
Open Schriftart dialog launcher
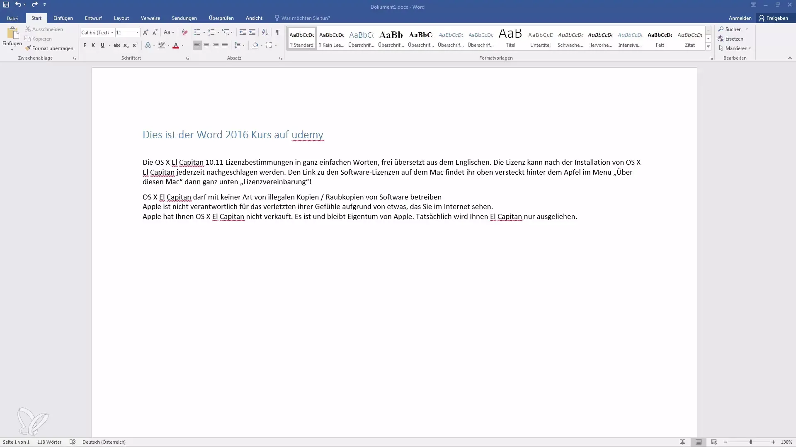pyautogui.click(x=187, y=58)
